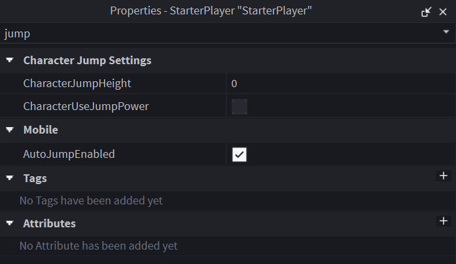456x264 pixels.
Task: Click the "No Tags have been added yet" text
Action: click(x=91, y=200)
